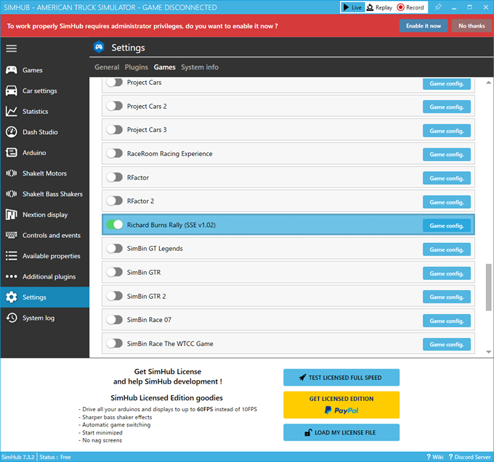
Task: Click the SimHub 7.3.2 version text
Action: (18, 457)
